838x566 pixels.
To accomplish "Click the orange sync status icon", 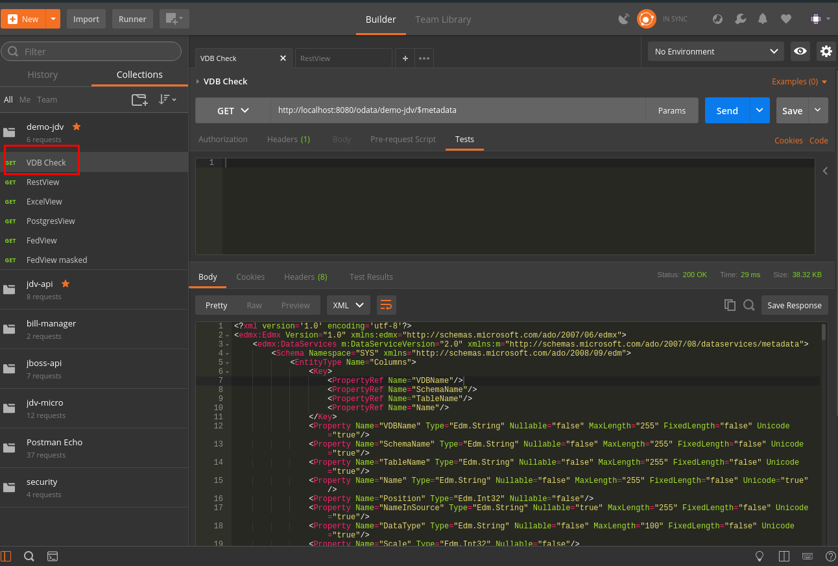I will pyautogui.click(x=646, y=19).
